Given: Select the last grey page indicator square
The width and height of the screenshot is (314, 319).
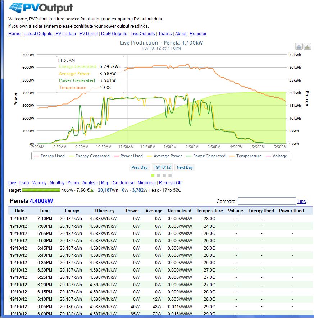Looking at the screenshot, I should click(x=170, y=175).
